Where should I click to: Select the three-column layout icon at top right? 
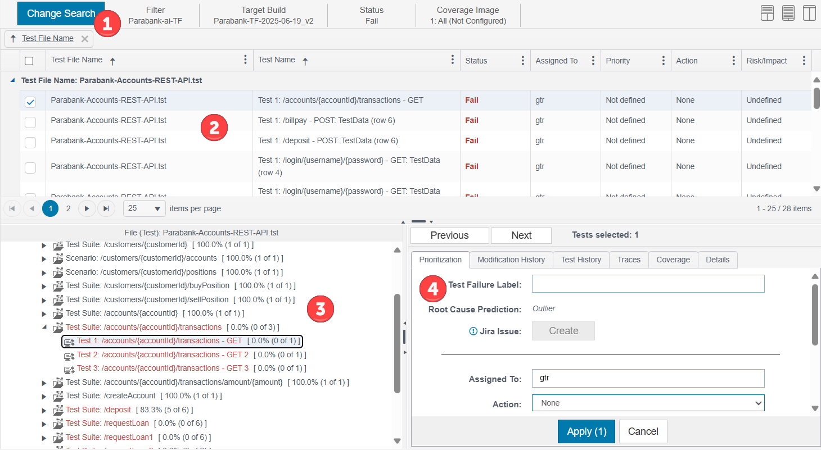[x=810, y=13]
